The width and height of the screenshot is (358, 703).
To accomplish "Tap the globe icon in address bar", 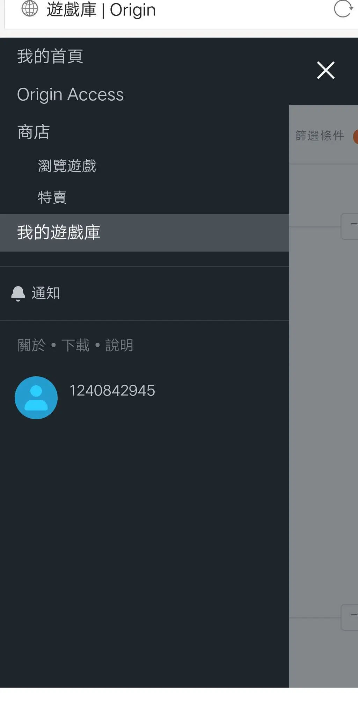I will point(30,9).
